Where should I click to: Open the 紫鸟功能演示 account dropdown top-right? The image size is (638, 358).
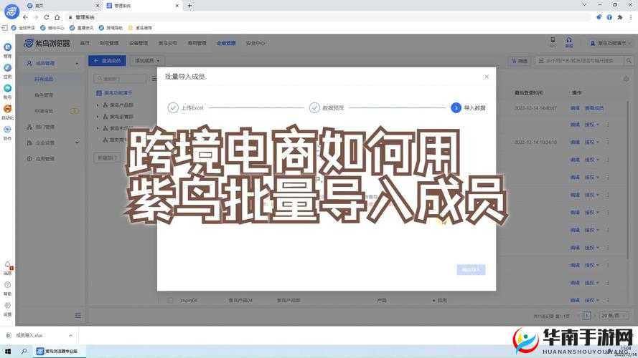coord(610,43)
